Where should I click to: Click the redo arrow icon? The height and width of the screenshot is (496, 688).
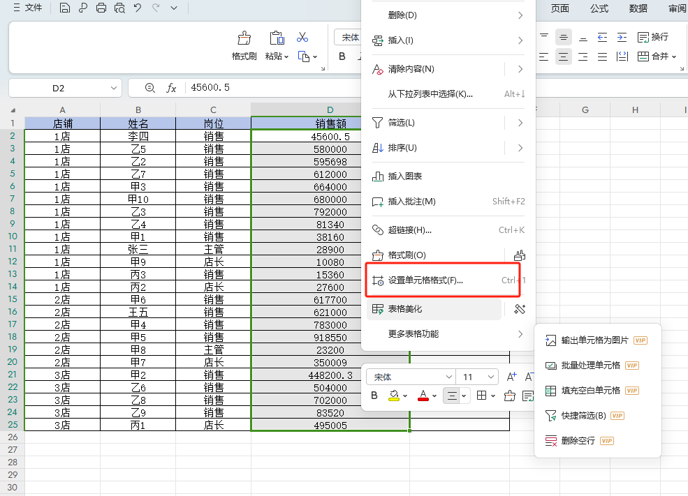click(x=156, y=8)
